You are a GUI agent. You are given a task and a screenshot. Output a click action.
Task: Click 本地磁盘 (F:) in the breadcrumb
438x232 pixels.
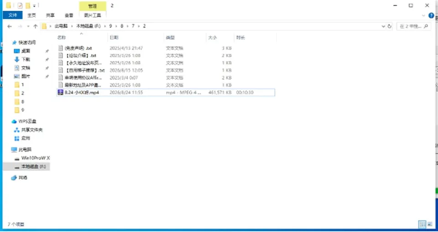pyautogui.click(x=88, y=26)
